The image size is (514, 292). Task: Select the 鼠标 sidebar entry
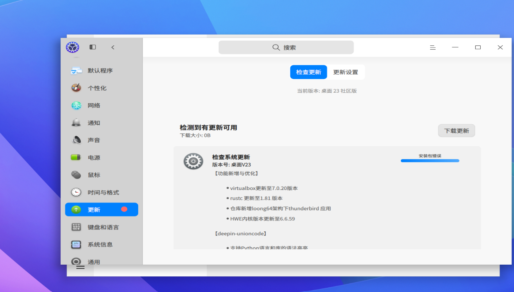(x=101, y=175)
